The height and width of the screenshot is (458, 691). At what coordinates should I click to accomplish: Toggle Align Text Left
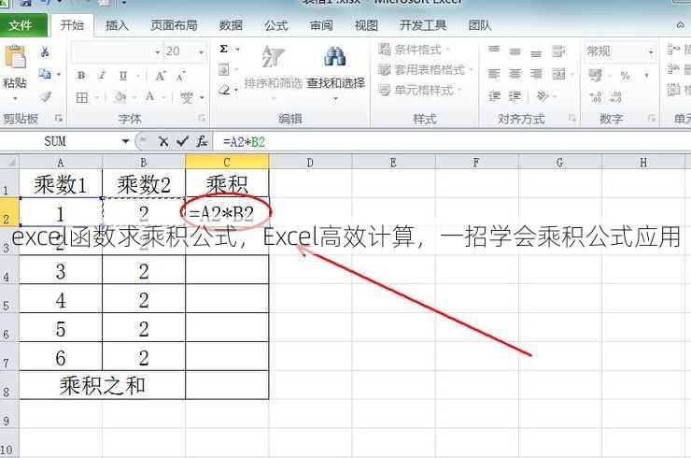pos(494,74)
